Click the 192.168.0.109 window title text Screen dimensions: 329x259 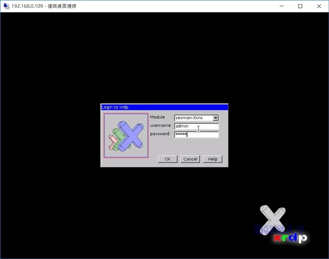[x=44, y=6]
